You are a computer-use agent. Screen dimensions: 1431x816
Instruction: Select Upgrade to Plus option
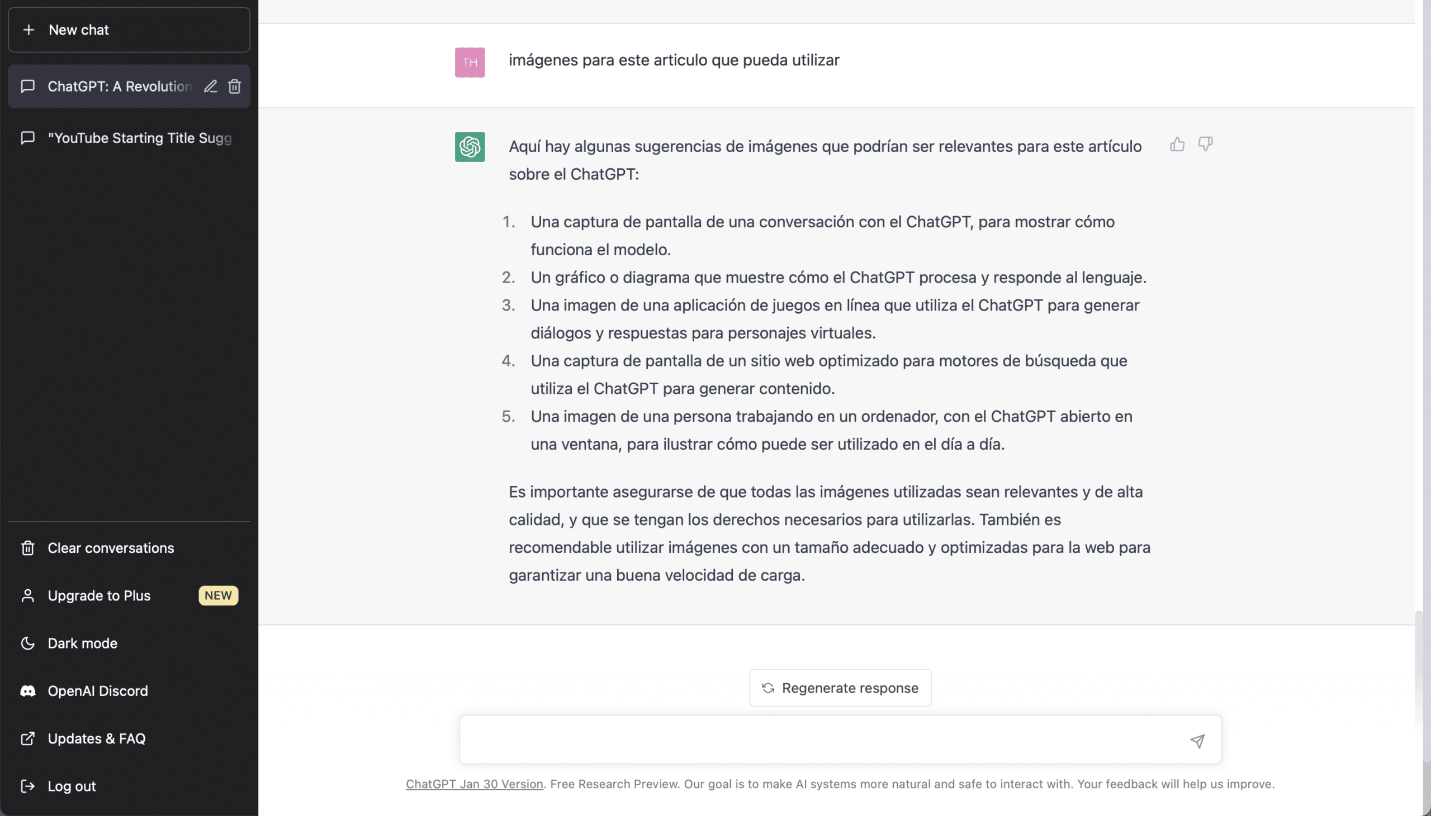pos(98,596)
